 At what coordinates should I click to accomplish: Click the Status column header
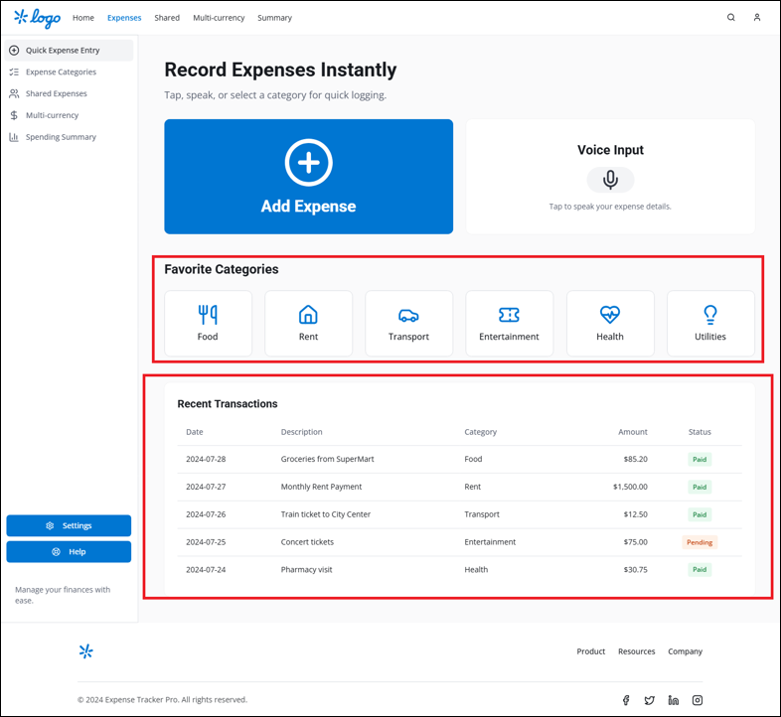point(700,432)
